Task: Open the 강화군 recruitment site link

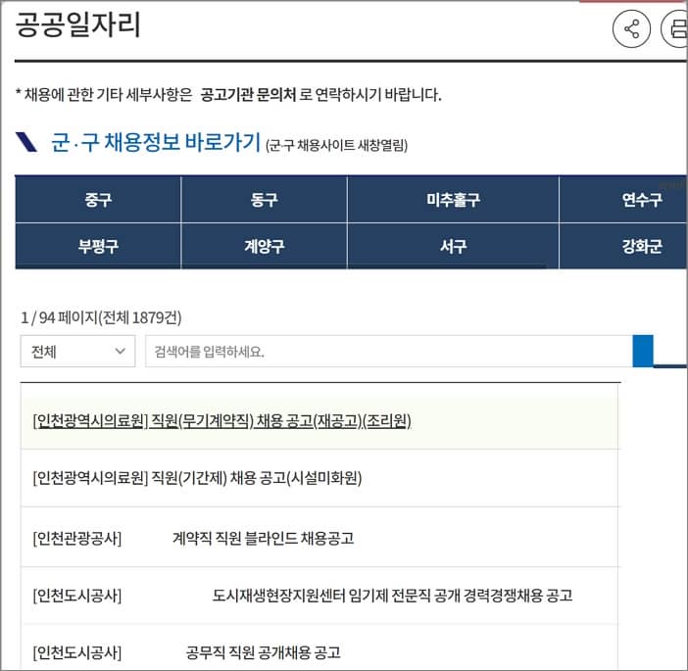Action: [623, 246]
